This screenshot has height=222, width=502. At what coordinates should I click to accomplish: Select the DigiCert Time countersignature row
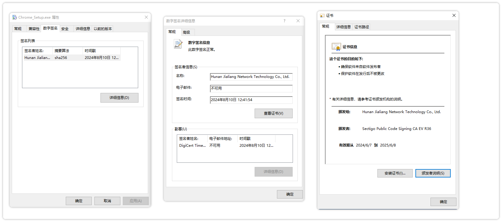coord(226,146)
